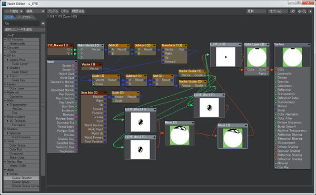Screen dimensions: 316x195
Task: Switch to the second node flow tab
Action: [x=25, y=17]
